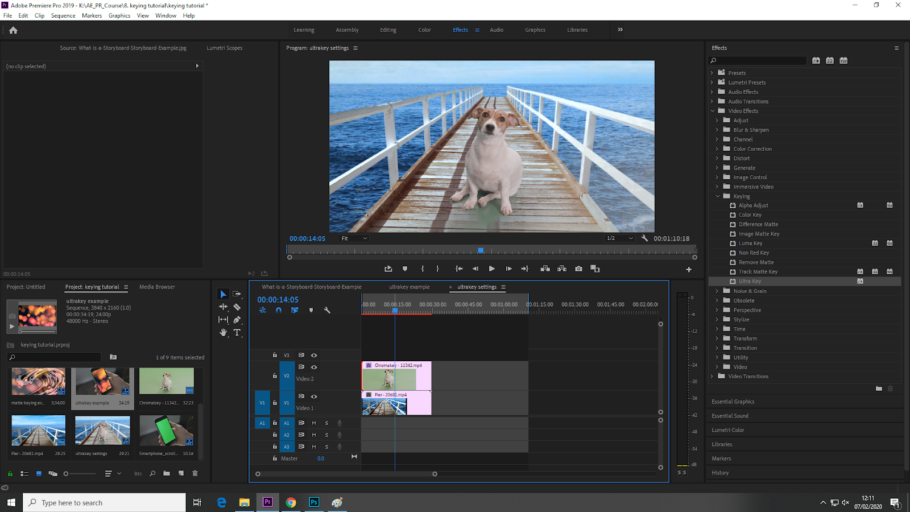Switch to Color workspace

(425, 30)
